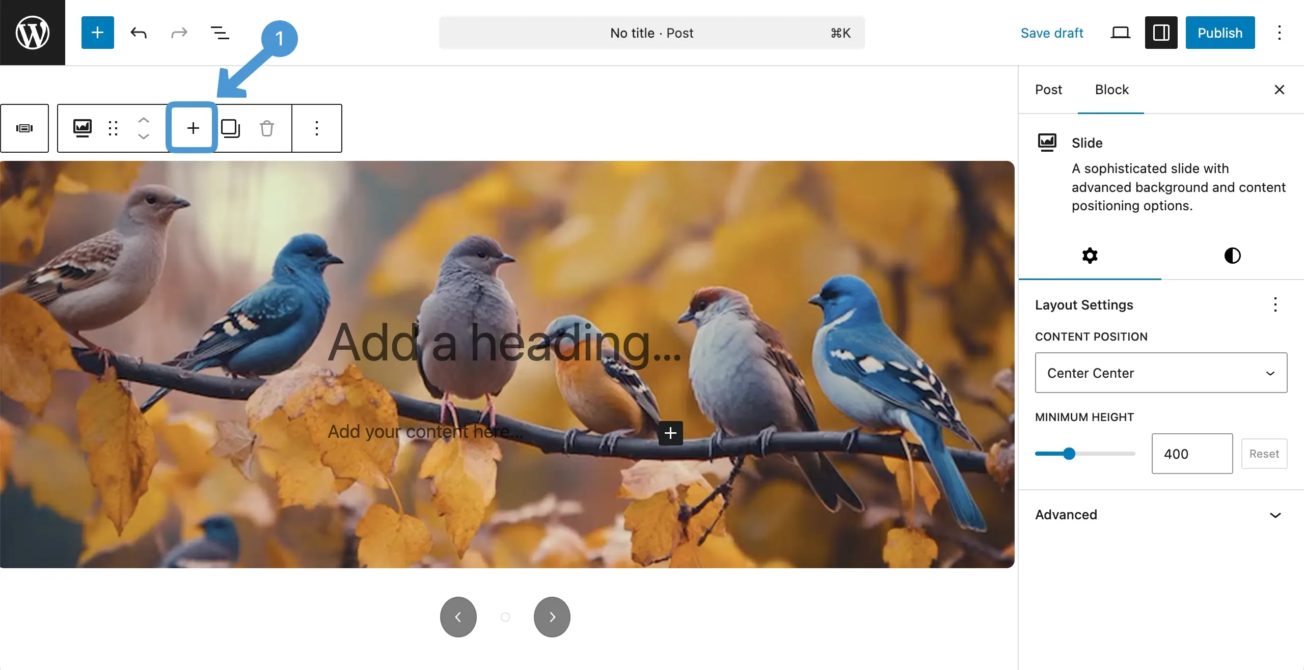Open the Document Overview list view
This screenshot has height=670, width=1304.
tap(220, 32)
